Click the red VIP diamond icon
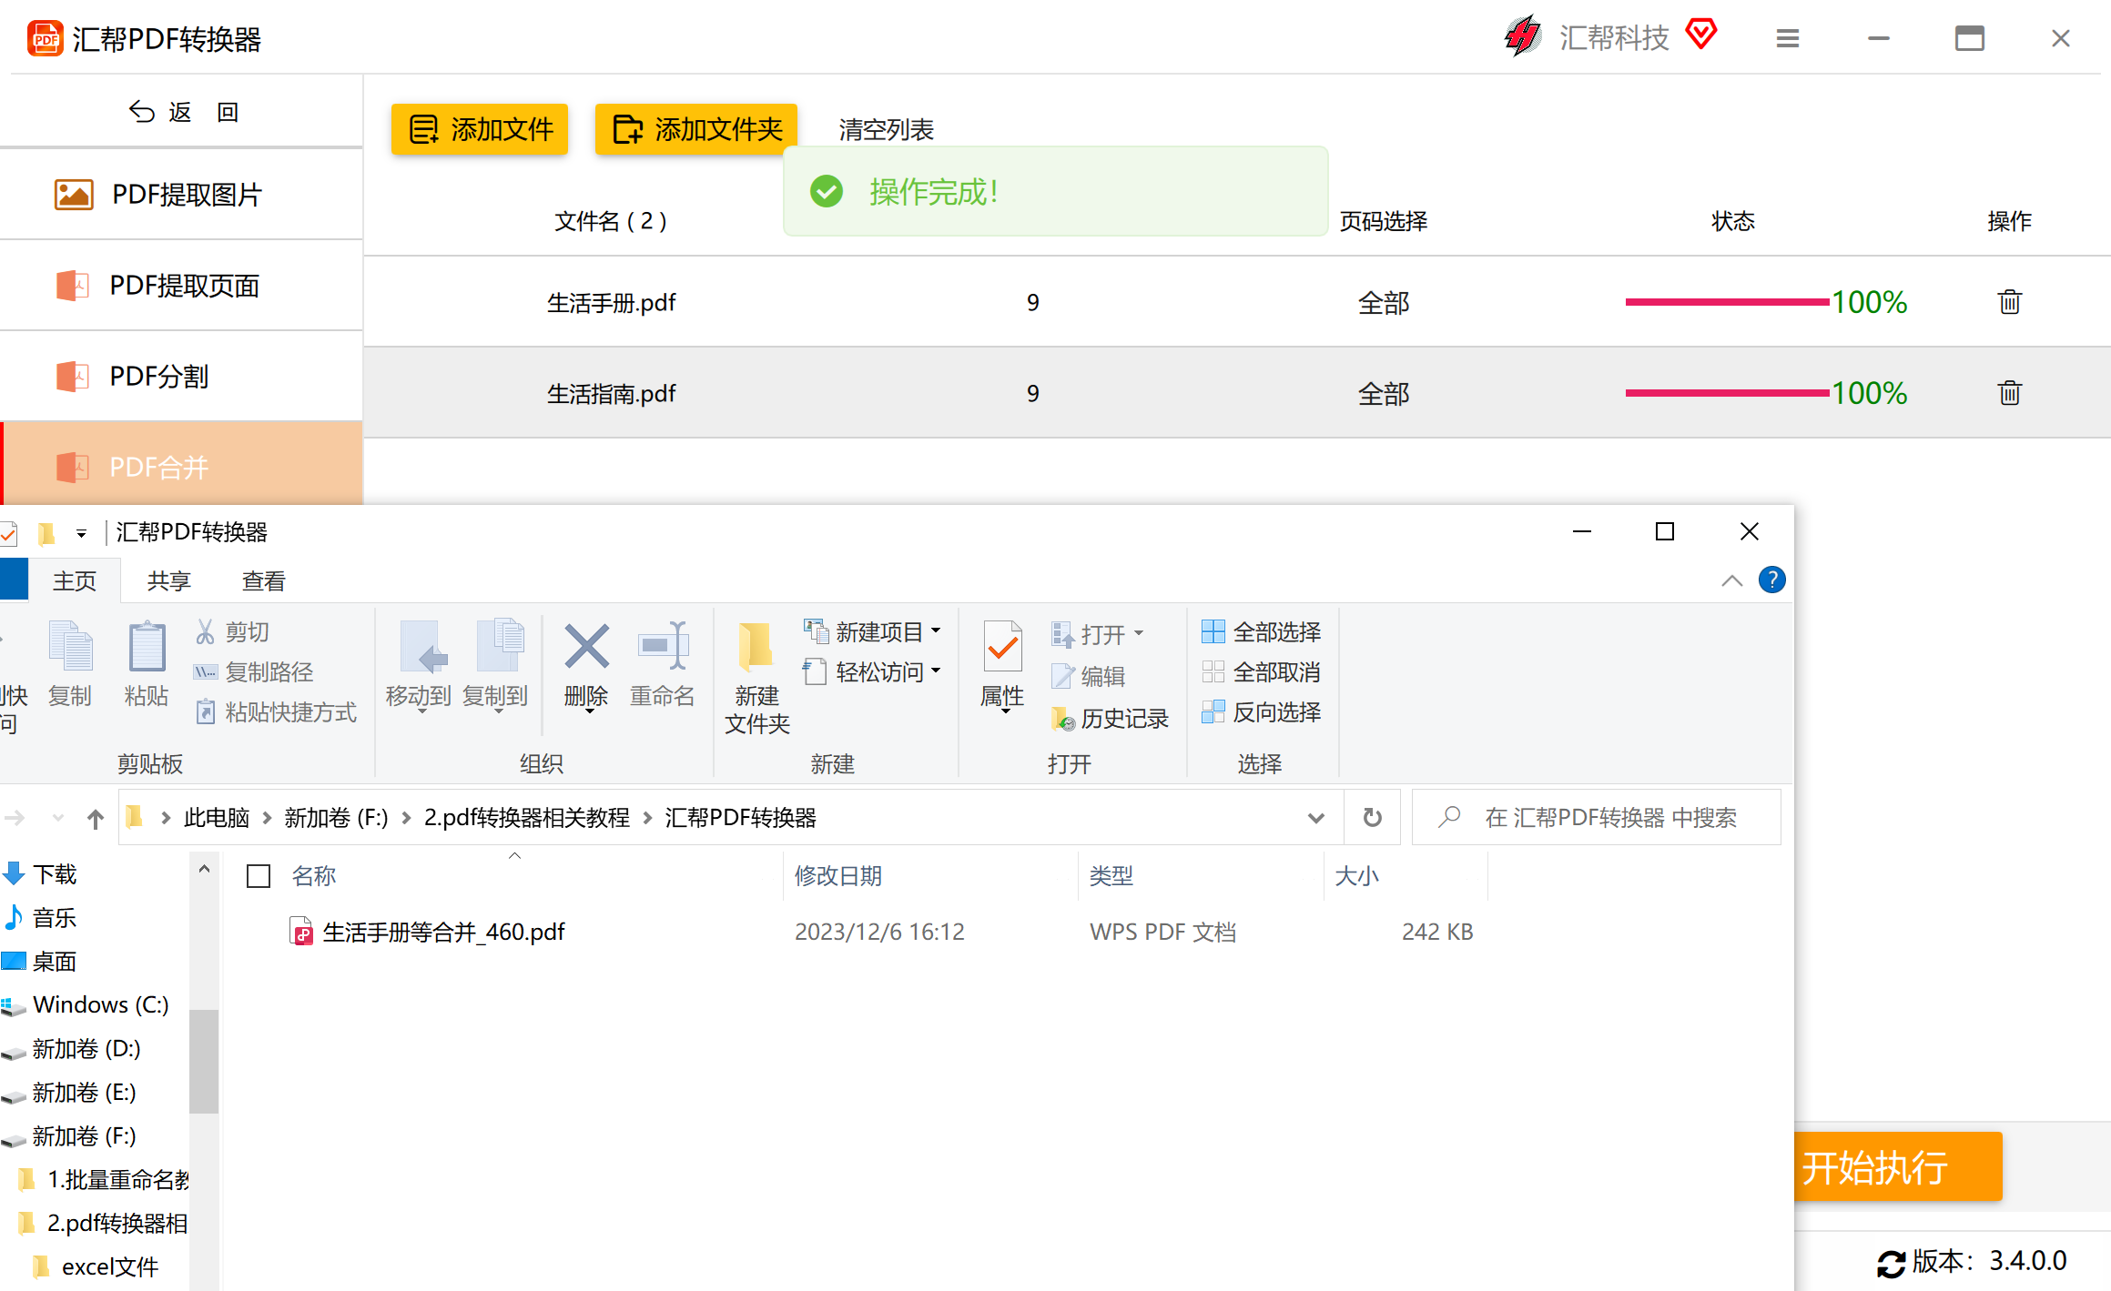The height and width of the screenshot is (1291, 2111). 1700,35
